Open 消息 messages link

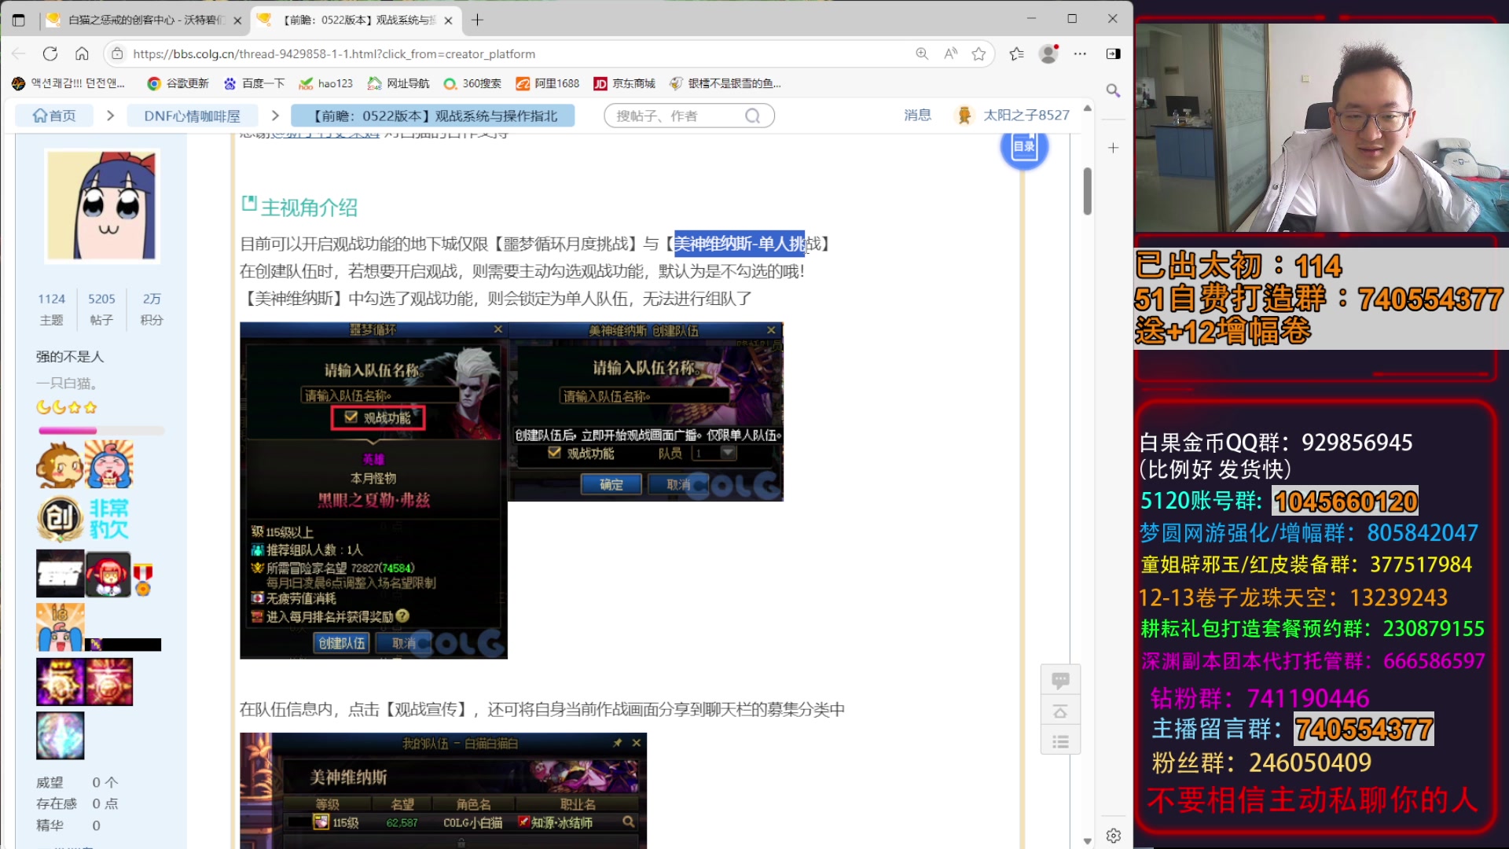(x=917, y=116)
